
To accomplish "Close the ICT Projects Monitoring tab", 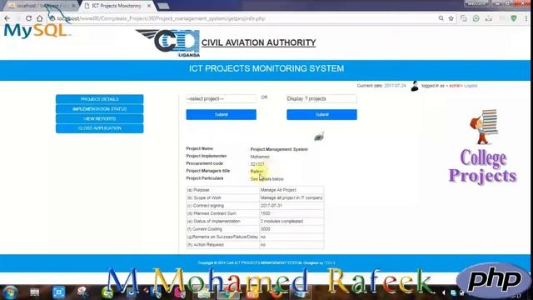I will point(149,6).
